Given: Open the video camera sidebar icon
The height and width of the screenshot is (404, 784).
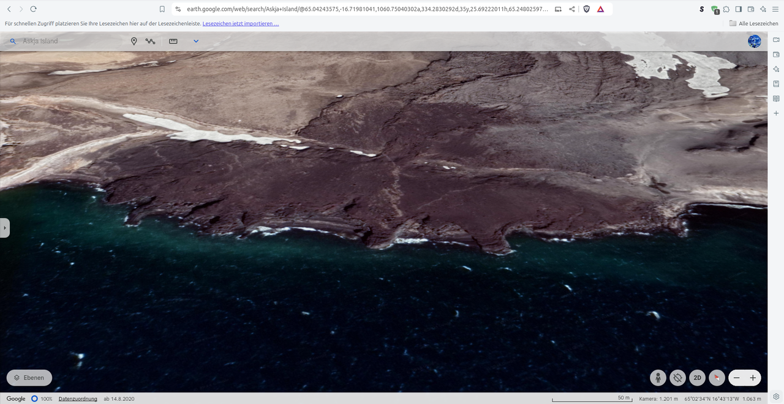Looking at the screenshot, I should coord(776,40).
